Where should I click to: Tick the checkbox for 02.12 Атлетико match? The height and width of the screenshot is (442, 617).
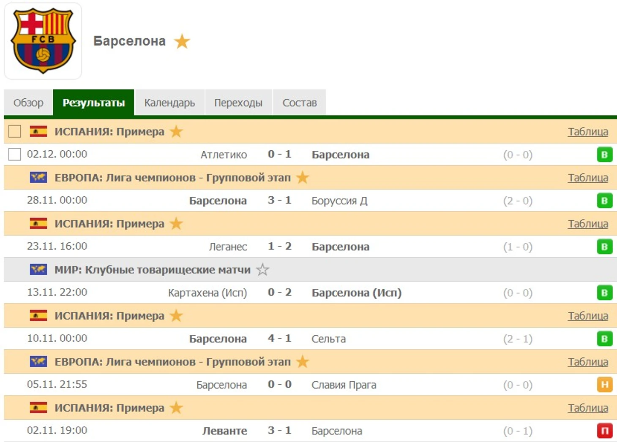click(x=15, y=154)
